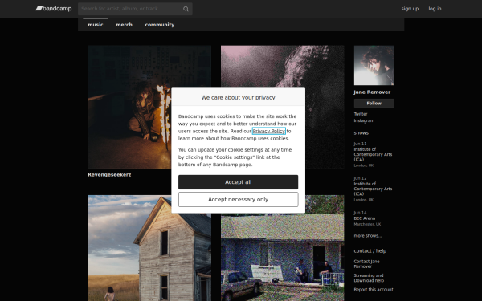Click the search magnifier icon

pos(186,9)
